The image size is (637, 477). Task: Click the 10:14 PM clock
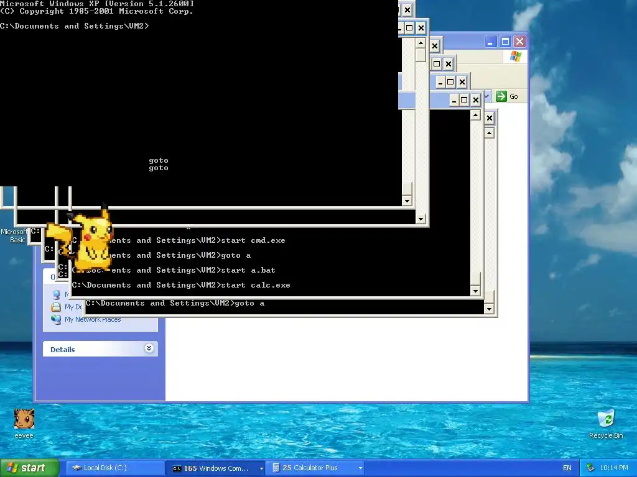point(614,468)
